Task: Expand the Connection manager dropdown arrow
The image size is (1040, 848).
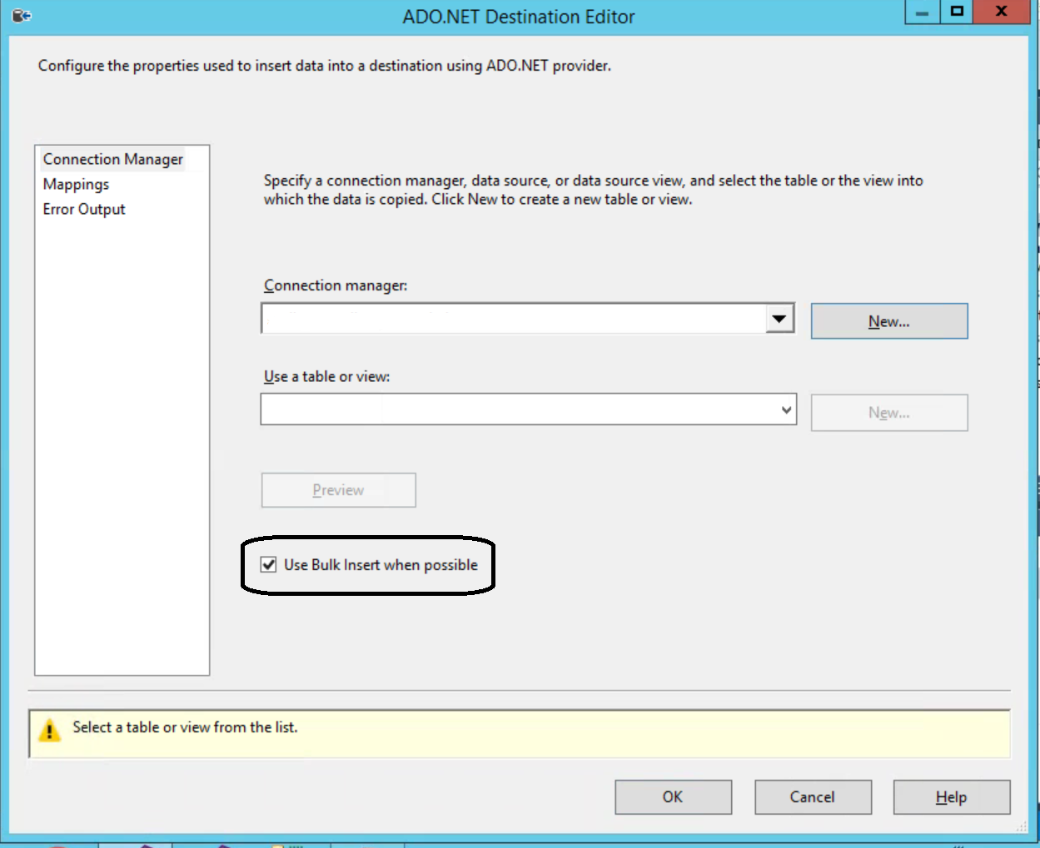Action: [779, 319]
